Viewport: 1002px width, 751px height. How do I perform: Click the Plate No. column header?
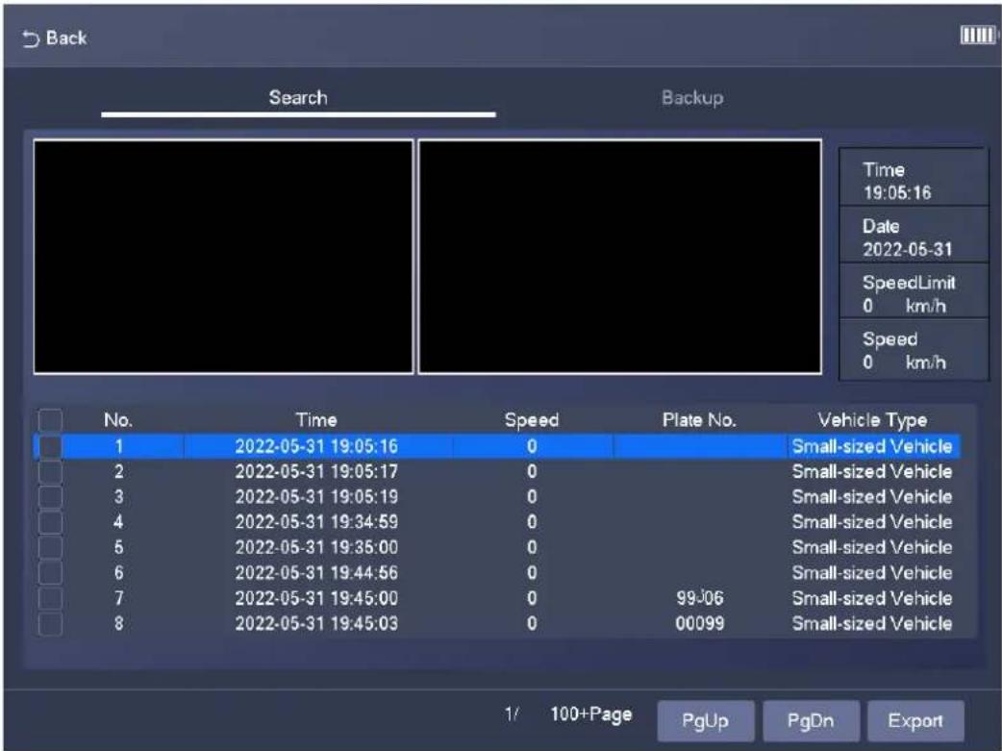click(x=700, y=420)
